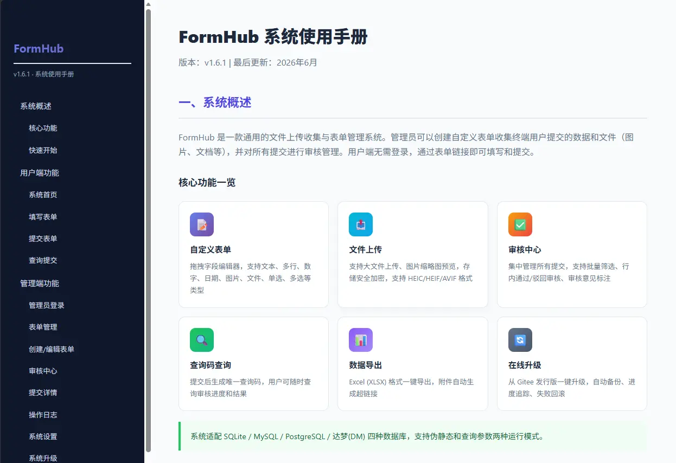The image size is (676, 463).
Task: Open 快速开始 sidebar entry
Action: click(x=43, y=150)
